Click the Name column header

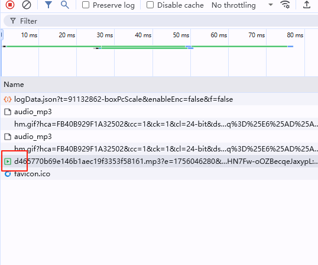14,85
